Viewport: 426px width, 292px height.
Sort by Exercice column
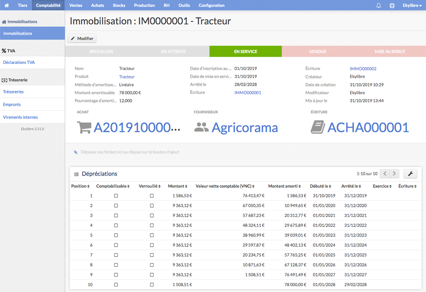point(382,186)
